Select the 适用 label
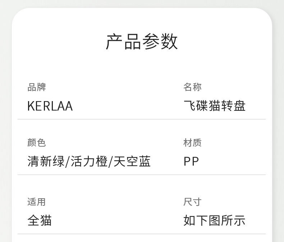 (37, 202)
